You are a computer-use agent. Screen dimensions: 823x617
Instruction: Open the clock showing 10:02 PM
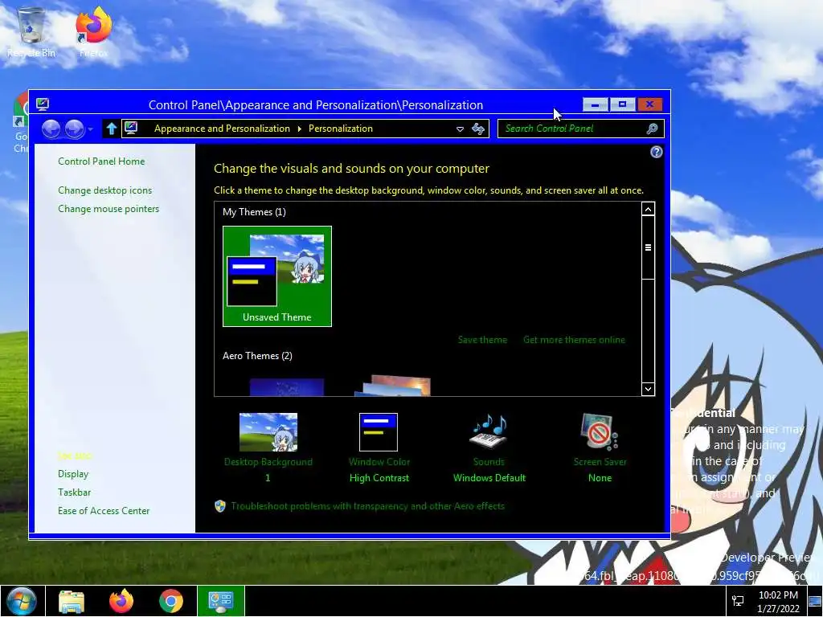(778, 602)
